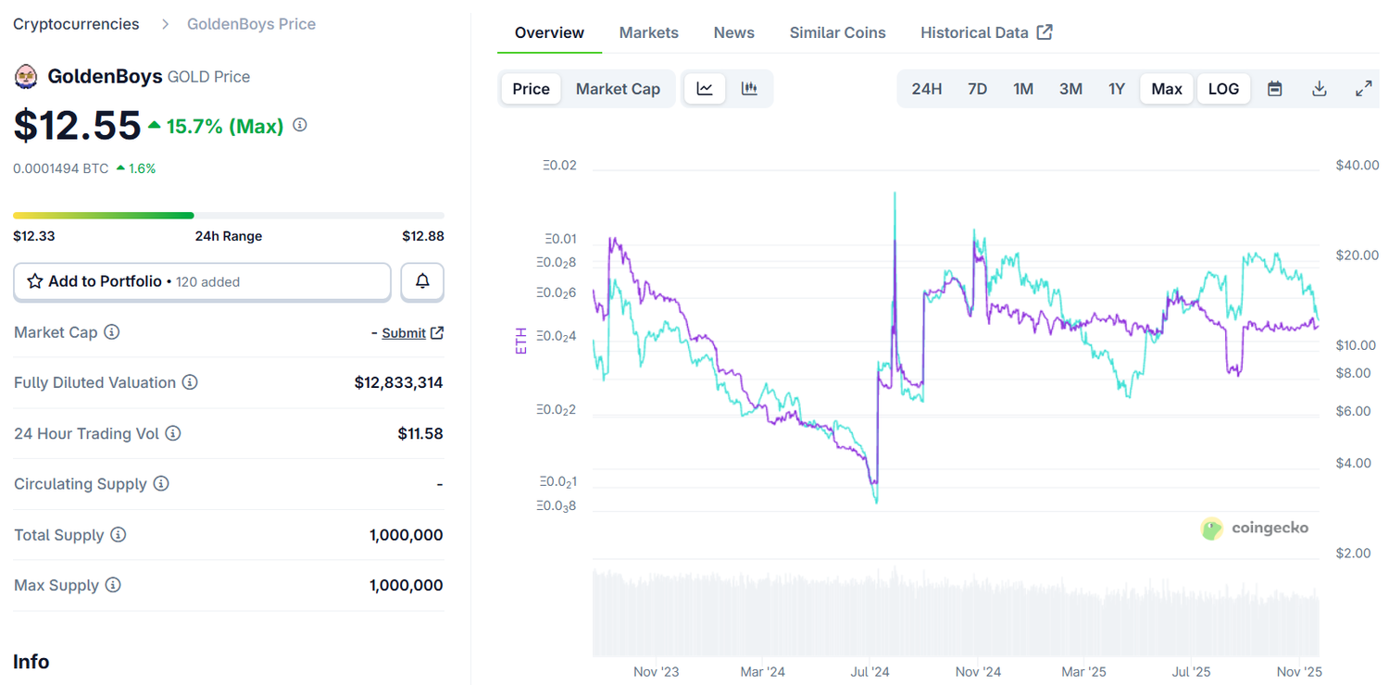Click the download chart data icon

click(1319, 88)
